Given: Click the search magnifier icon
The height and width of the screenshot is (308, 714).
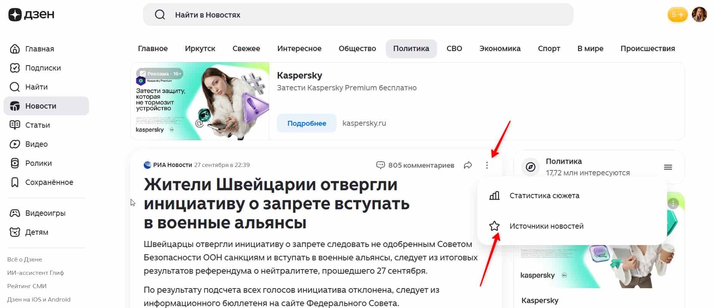Looking at the screenshot, I should (x=160, y=15).
